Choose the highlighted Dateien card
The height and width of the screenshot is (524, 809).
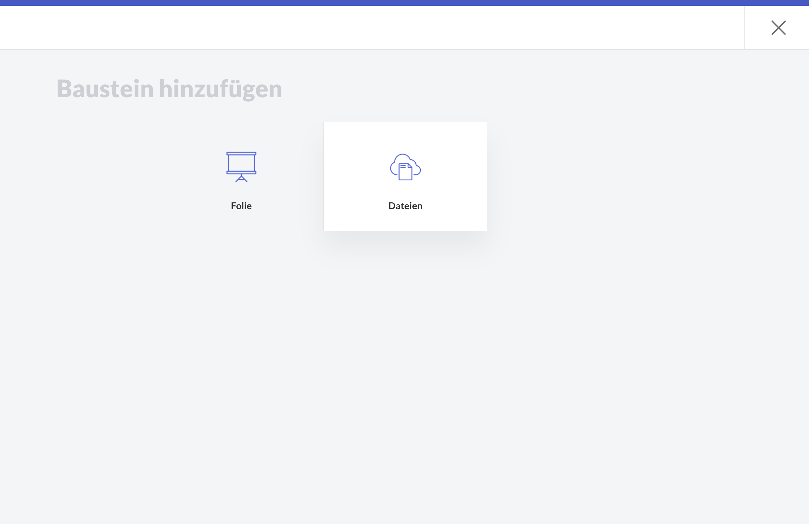pyautogui.click(x=405, y=177)
